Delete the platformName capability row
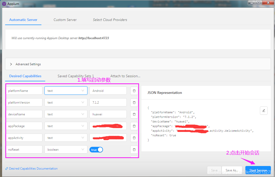The image size is (275, 177). point(134,91)
